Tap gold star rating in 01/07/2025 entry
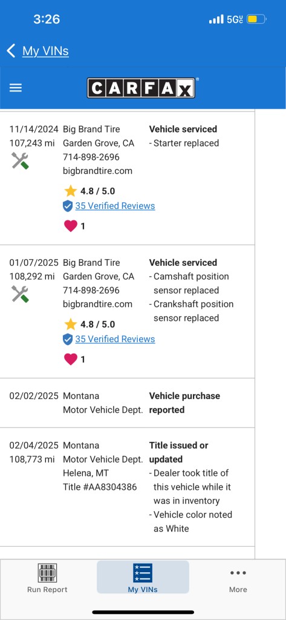This screenshot has height=620, width=286. pyautogui.click(x=70, y=325)
